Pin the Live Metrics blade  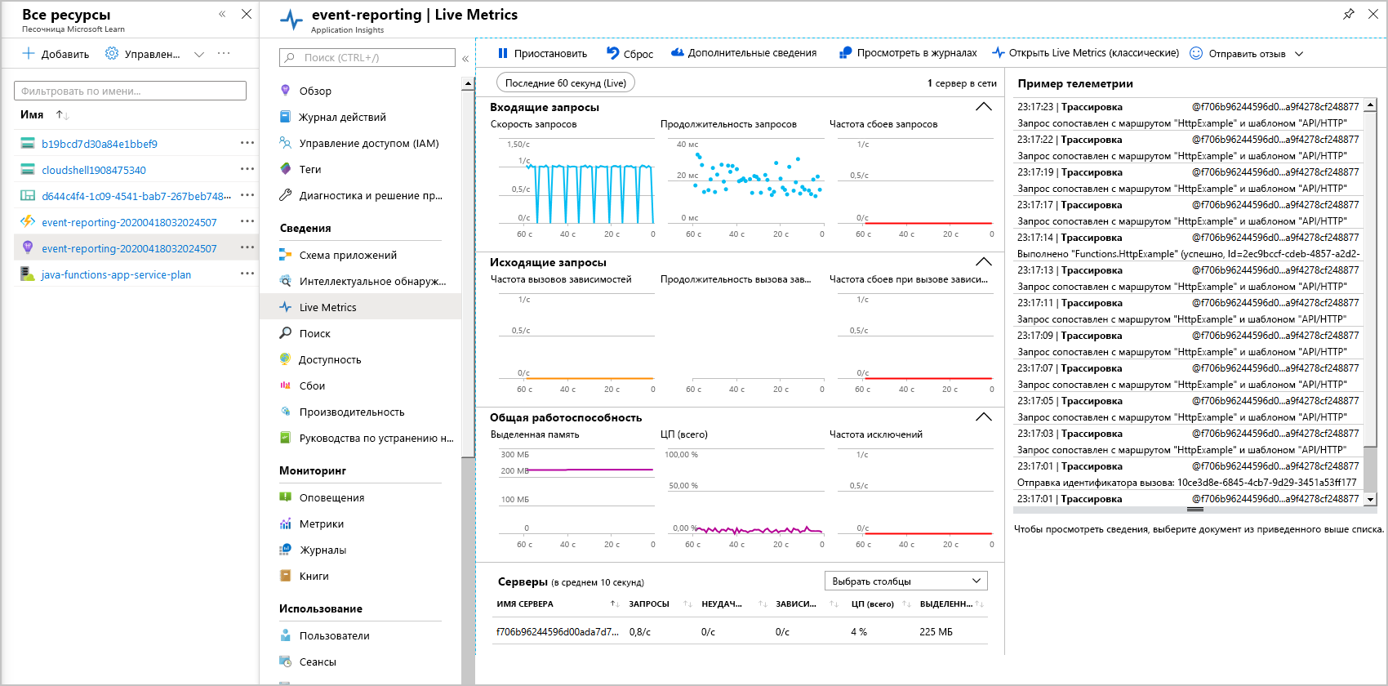click(1349, 14)
